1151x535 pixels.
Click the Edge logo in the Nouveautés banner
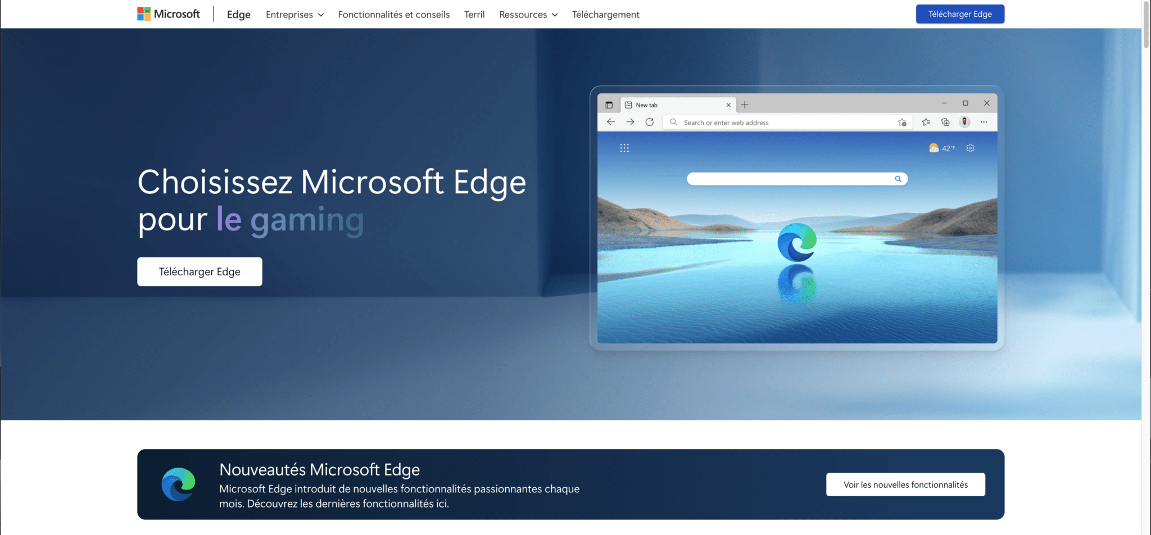178,484
